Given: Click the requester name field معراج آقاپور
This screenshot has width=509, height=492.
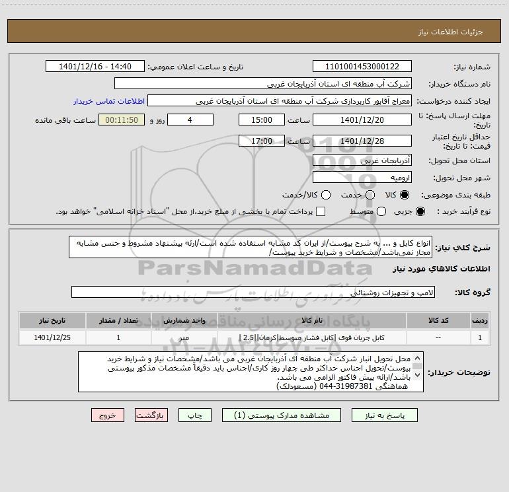Looking at the screenshot, I should (280, 101).
